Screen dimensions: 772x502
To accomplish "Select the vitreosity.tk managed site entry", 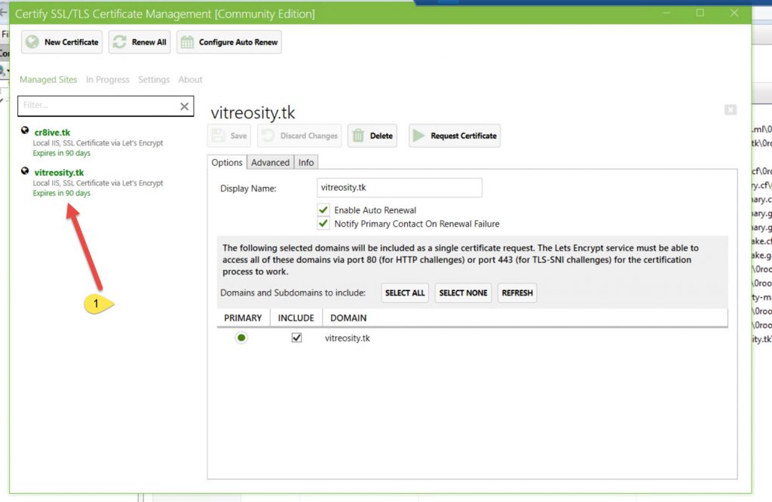I will pyautogui.click(x=60, y=173).
